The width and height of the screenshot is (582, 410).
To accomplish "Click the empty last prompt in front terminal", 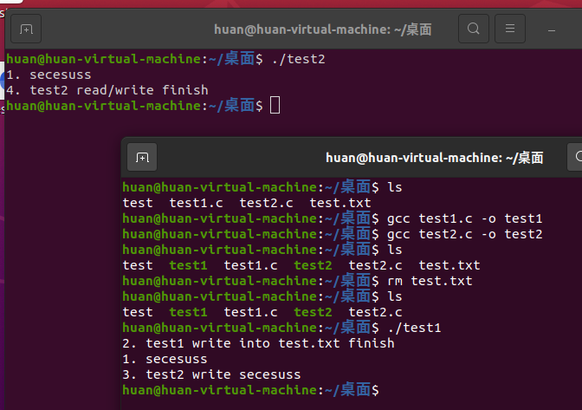I will [x=250, y=390].
